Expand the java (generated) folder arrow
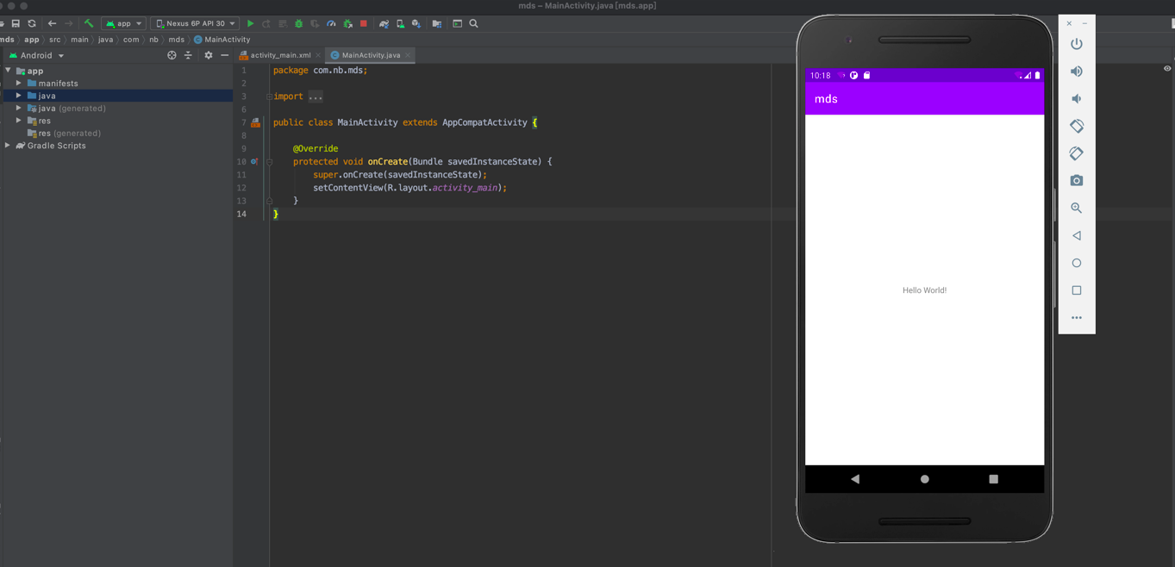1175x567 pixels. click(19, 109)
